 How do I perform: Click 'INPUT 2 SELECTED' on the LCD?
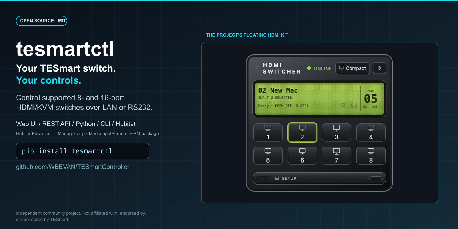click(275, 98)
